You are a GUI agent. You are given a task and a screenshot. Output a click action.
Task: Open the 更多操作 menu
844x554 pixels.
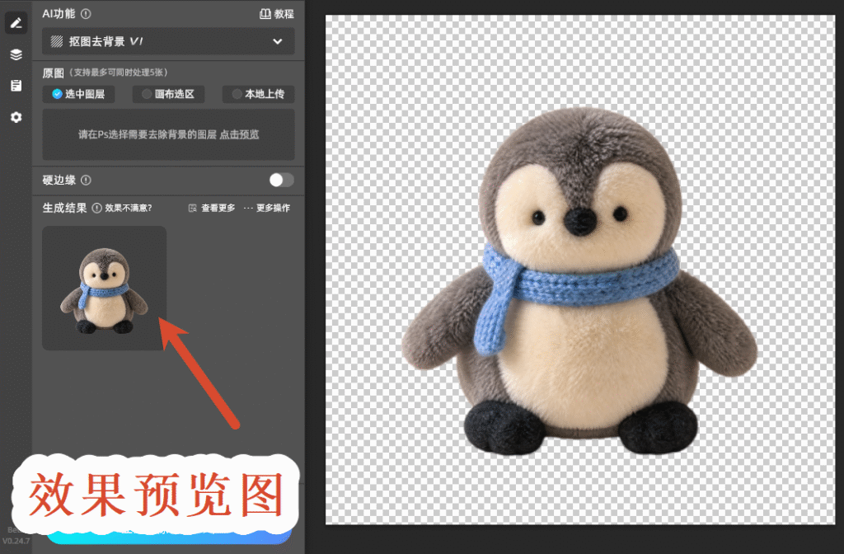click(x=267, y=208)
